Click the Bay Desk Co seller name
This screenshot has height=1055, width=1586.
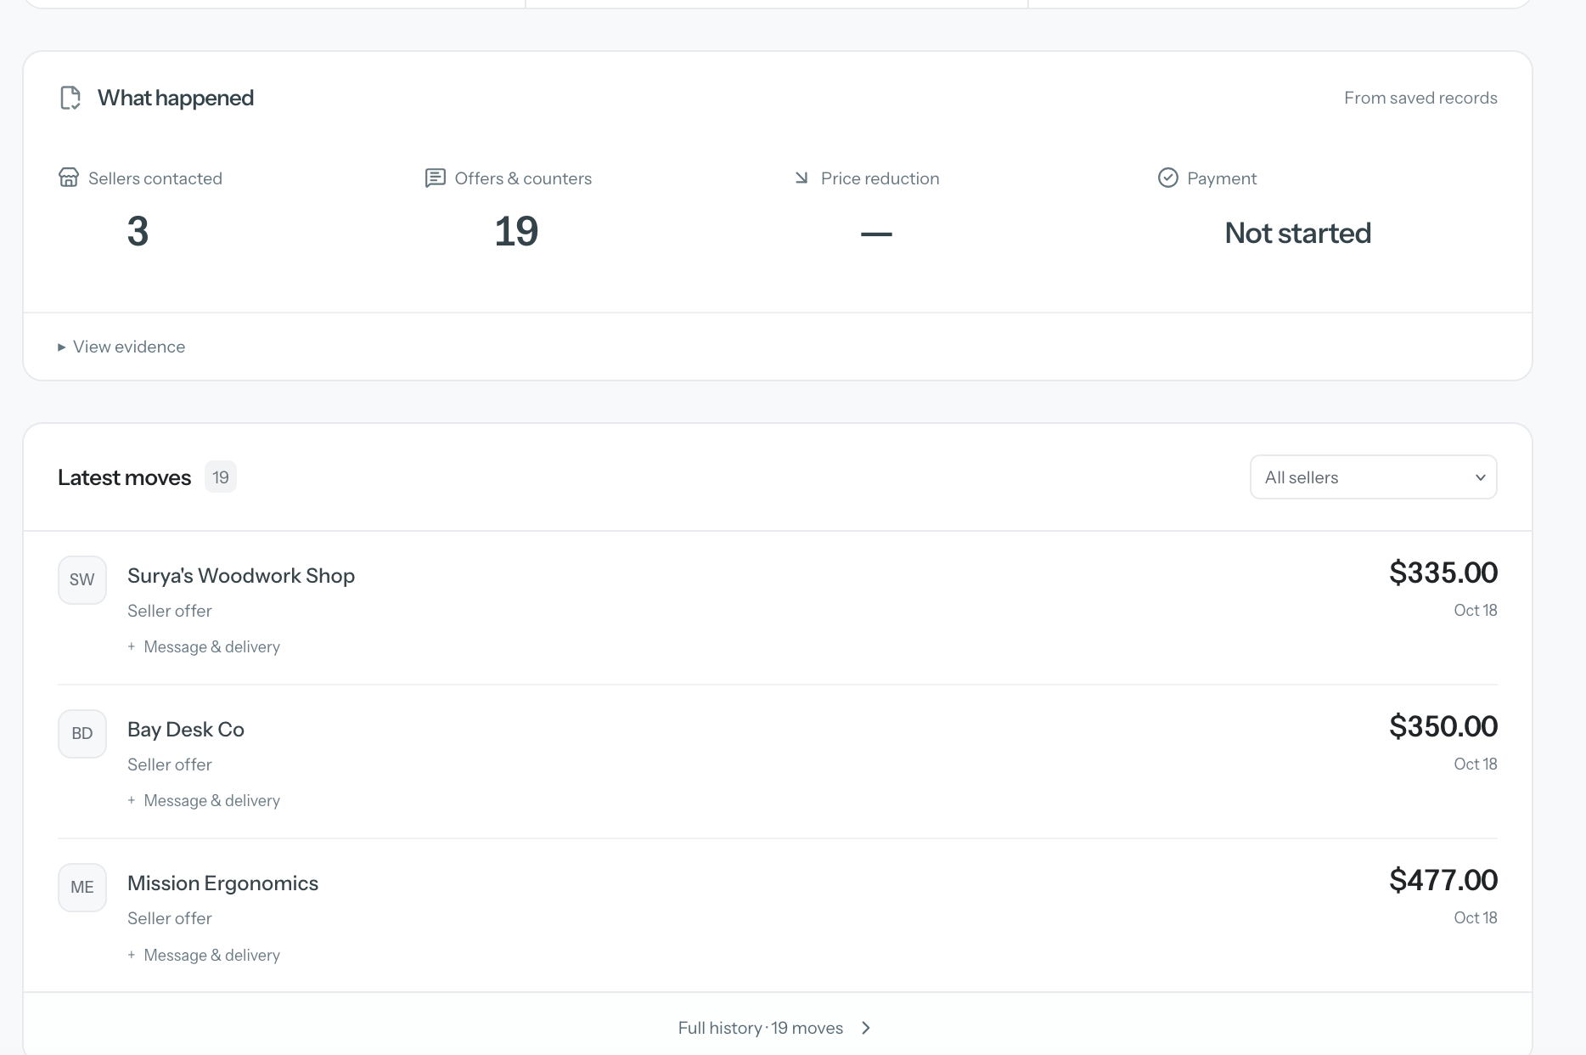pyautogui.click(x=186, y=730)
